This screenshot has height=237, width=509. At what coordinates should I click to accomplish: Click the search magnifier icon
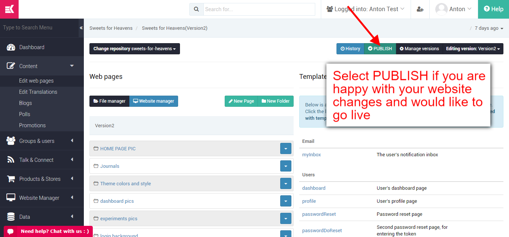click(196, 9)
